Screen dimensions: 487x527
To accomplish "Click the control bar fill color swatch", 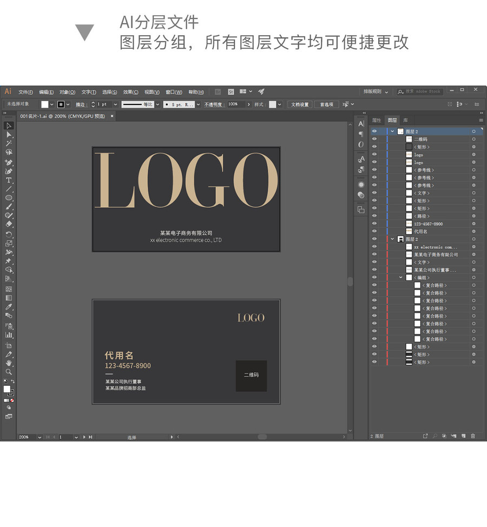I will [x=45, y=104].
